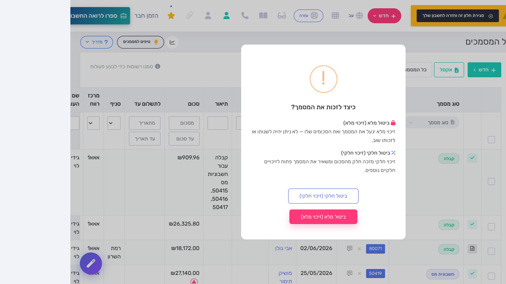The width and height of the screenshot is (506, 284).
Task: Click the phone icon in top bar
Action: click(245, 15)
